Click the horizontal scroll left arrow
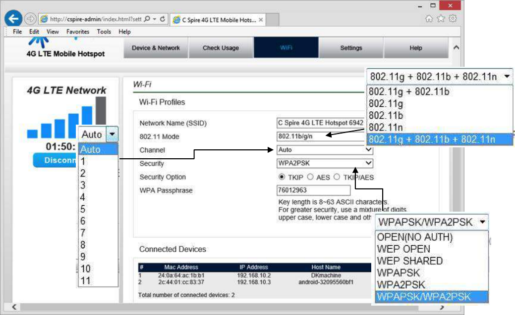Screen dimensions: 515x315 (x=14, y=307)
